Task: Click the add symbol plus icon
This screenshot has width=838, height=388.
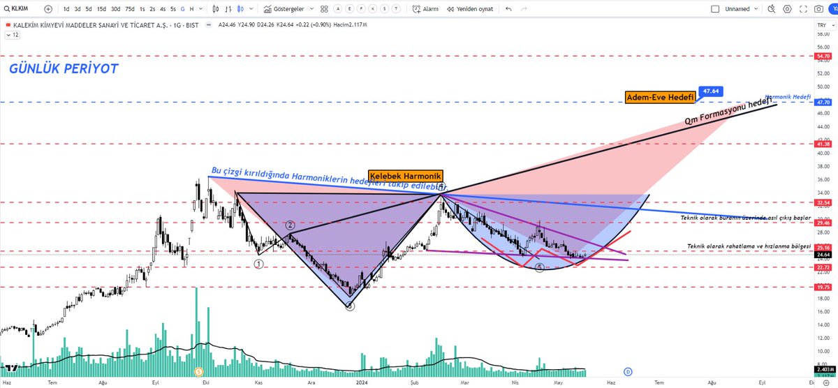Action: pos(48,9)
